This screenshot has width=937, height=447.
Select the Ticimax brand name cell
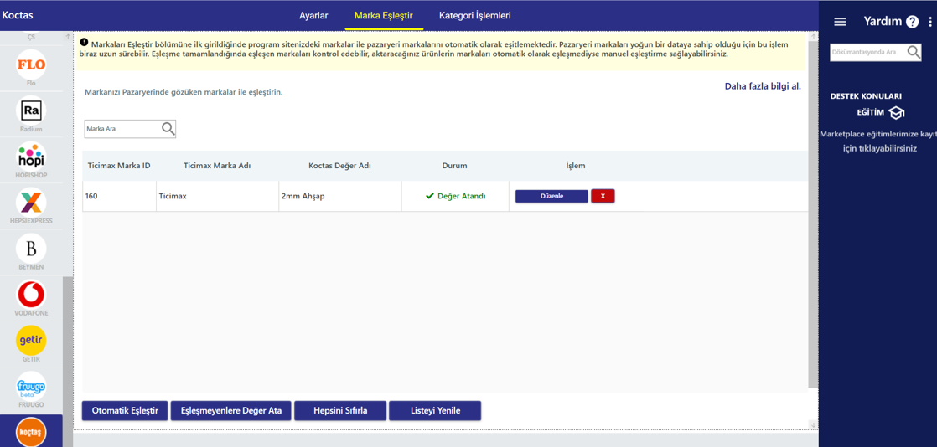coord(218,196)
